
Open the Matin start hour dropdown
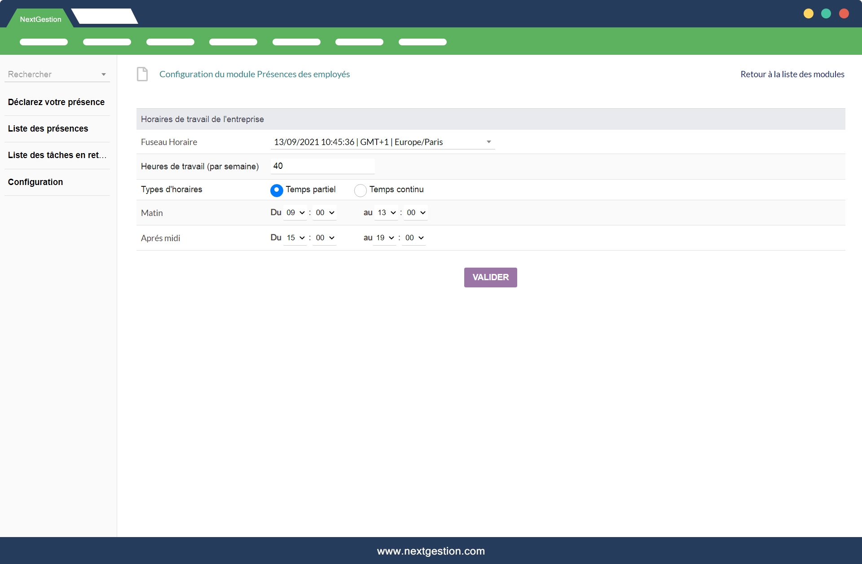(x=295, y=212)
